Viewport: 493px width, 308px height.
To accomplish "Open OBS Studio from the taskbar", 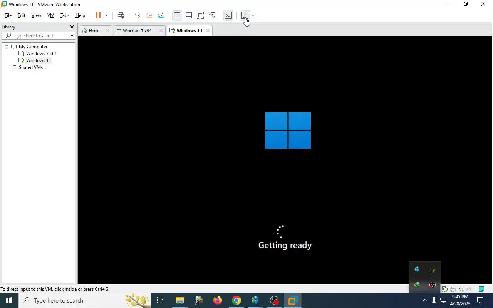I will click(x=274, y=300).
